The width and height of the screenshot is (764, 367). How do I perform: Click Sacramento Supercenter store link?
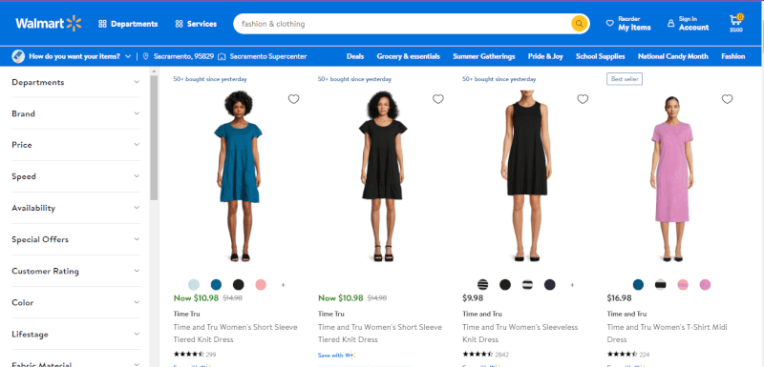coord(263,56)
